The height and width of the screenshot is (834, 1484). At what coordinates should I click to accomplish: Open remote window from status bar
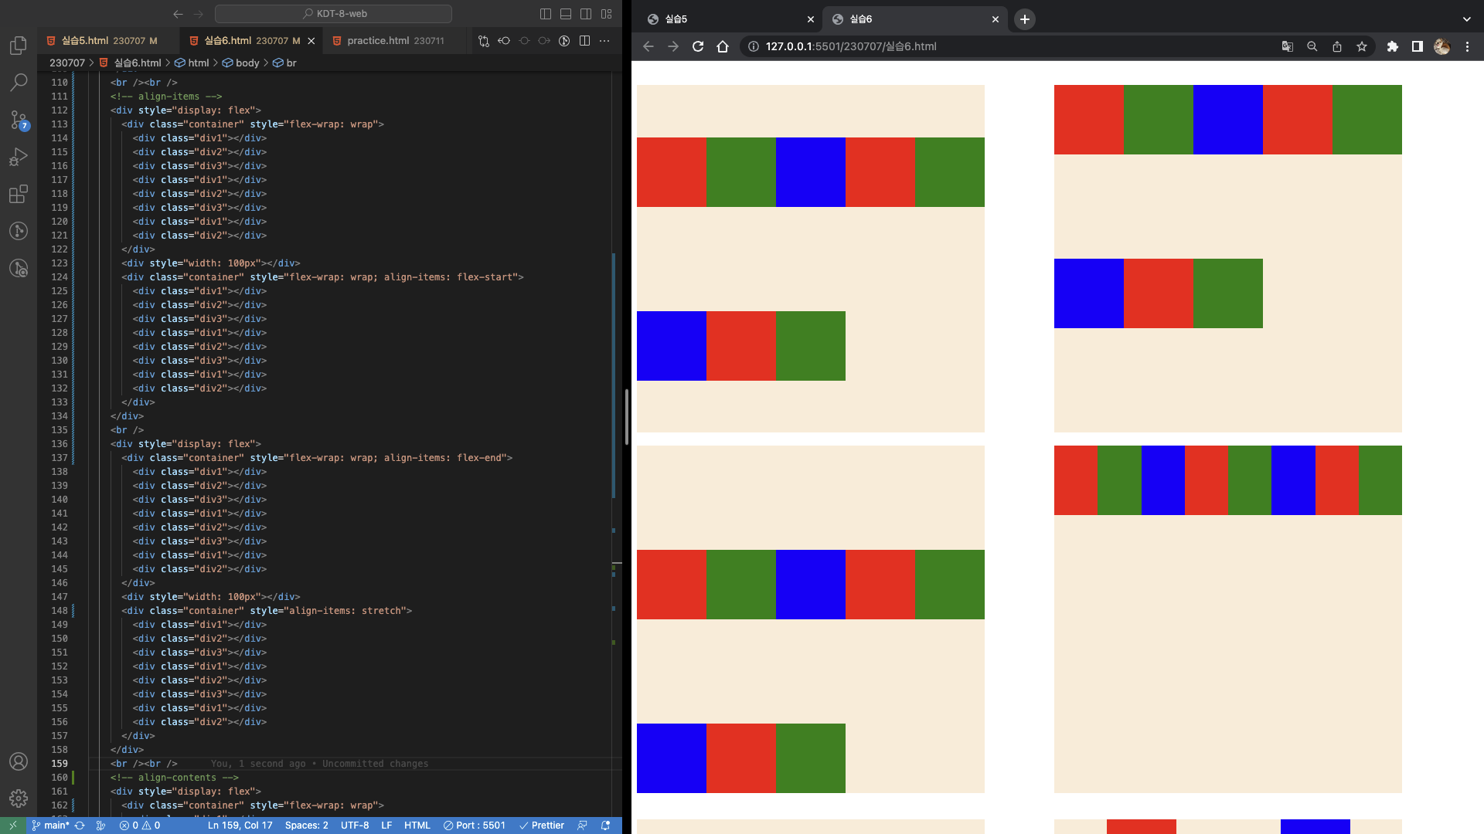tap(13, 826)
